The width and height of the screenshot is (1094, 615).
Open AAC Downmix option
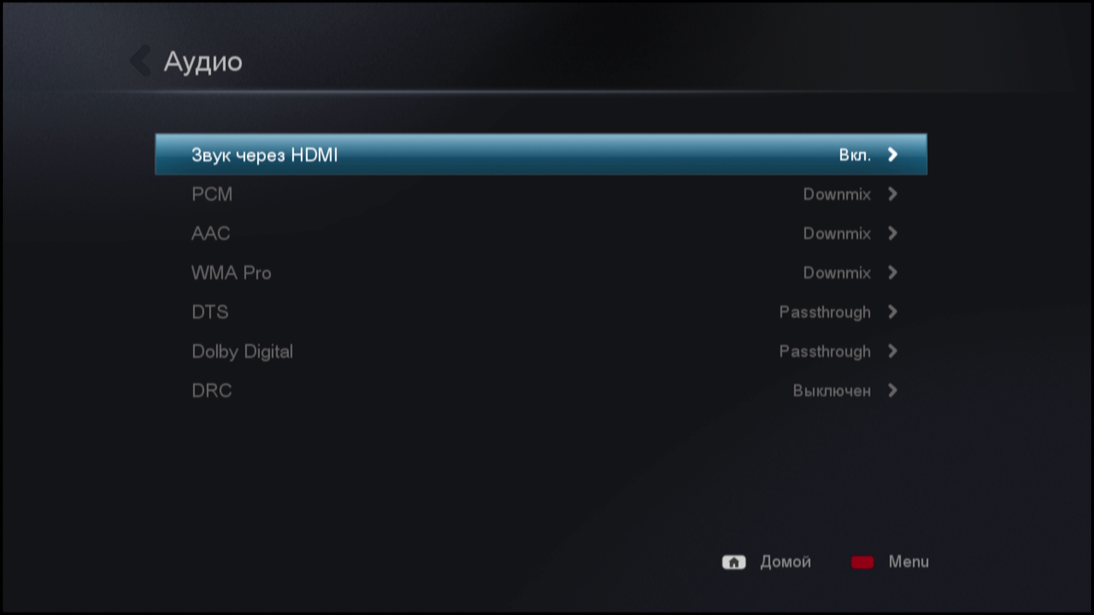(x=837, y=233)
